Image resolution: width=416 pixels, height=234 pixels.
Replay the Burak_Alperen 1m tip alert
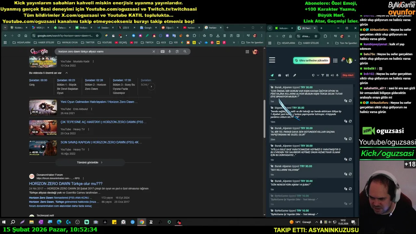[x=350, y=101]
